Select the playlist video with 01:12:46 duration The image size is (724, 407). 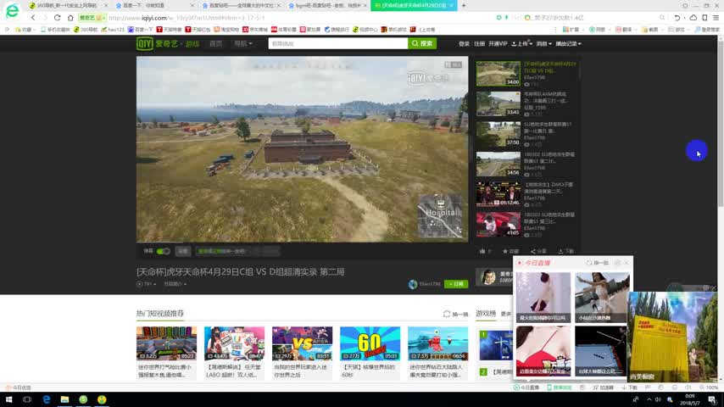[x=498, y=194]
